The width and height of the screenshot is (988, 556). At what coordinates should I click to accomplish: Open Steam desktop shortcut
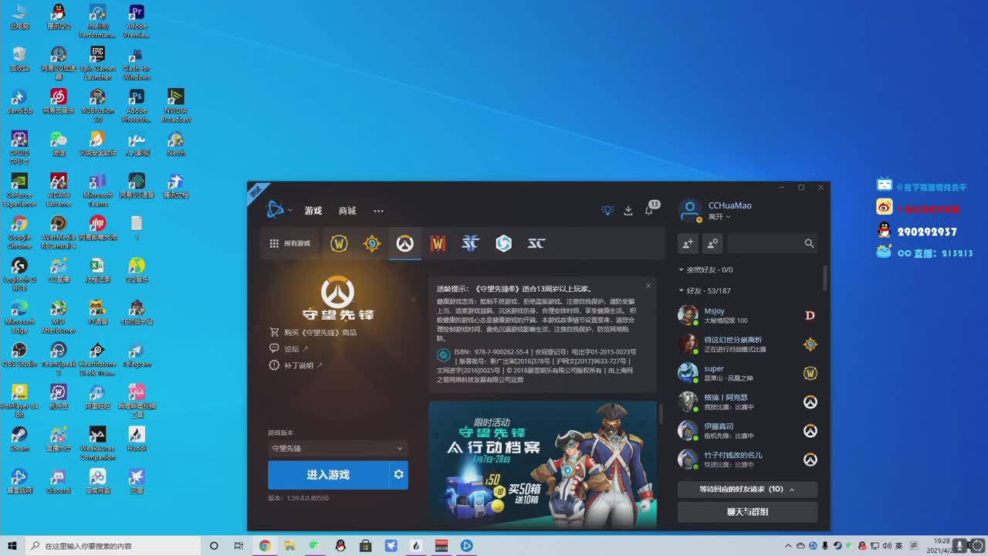19,438
